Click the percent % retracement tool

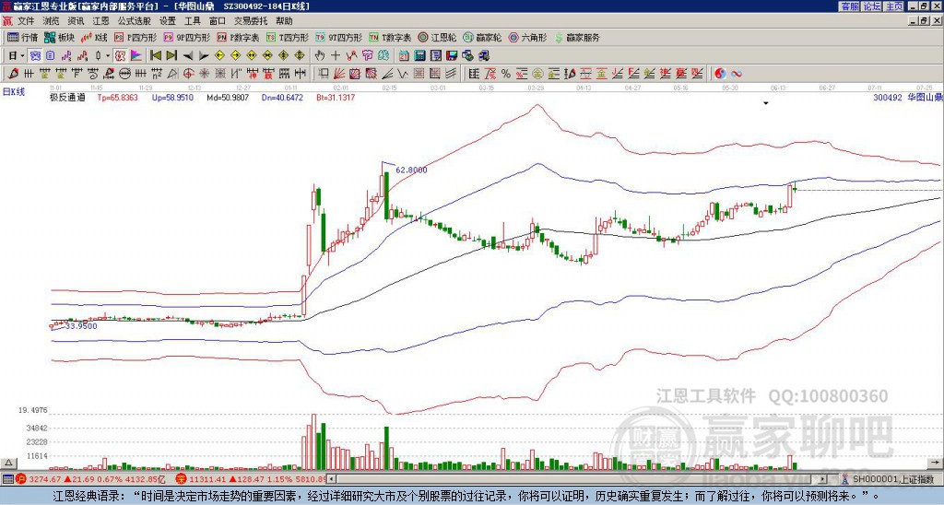(x=506, y=74)
